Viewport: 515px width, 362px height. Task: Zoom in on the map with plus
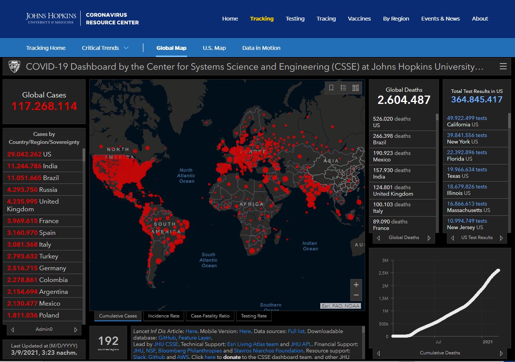click(356, 285)
